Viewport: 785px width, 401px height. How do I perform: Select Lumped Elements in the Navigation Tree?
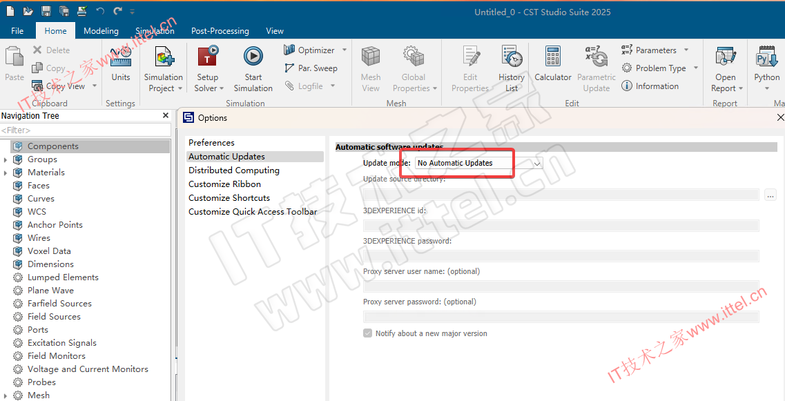pos(63,277)
